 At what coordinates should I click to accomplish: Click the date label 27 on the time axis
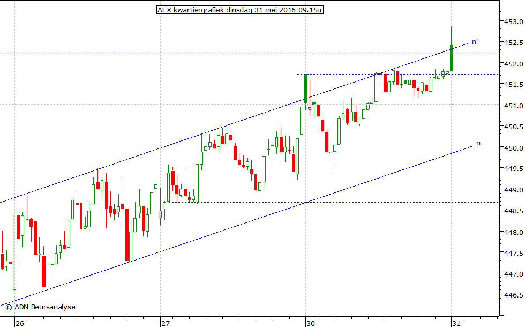[166, 323]
